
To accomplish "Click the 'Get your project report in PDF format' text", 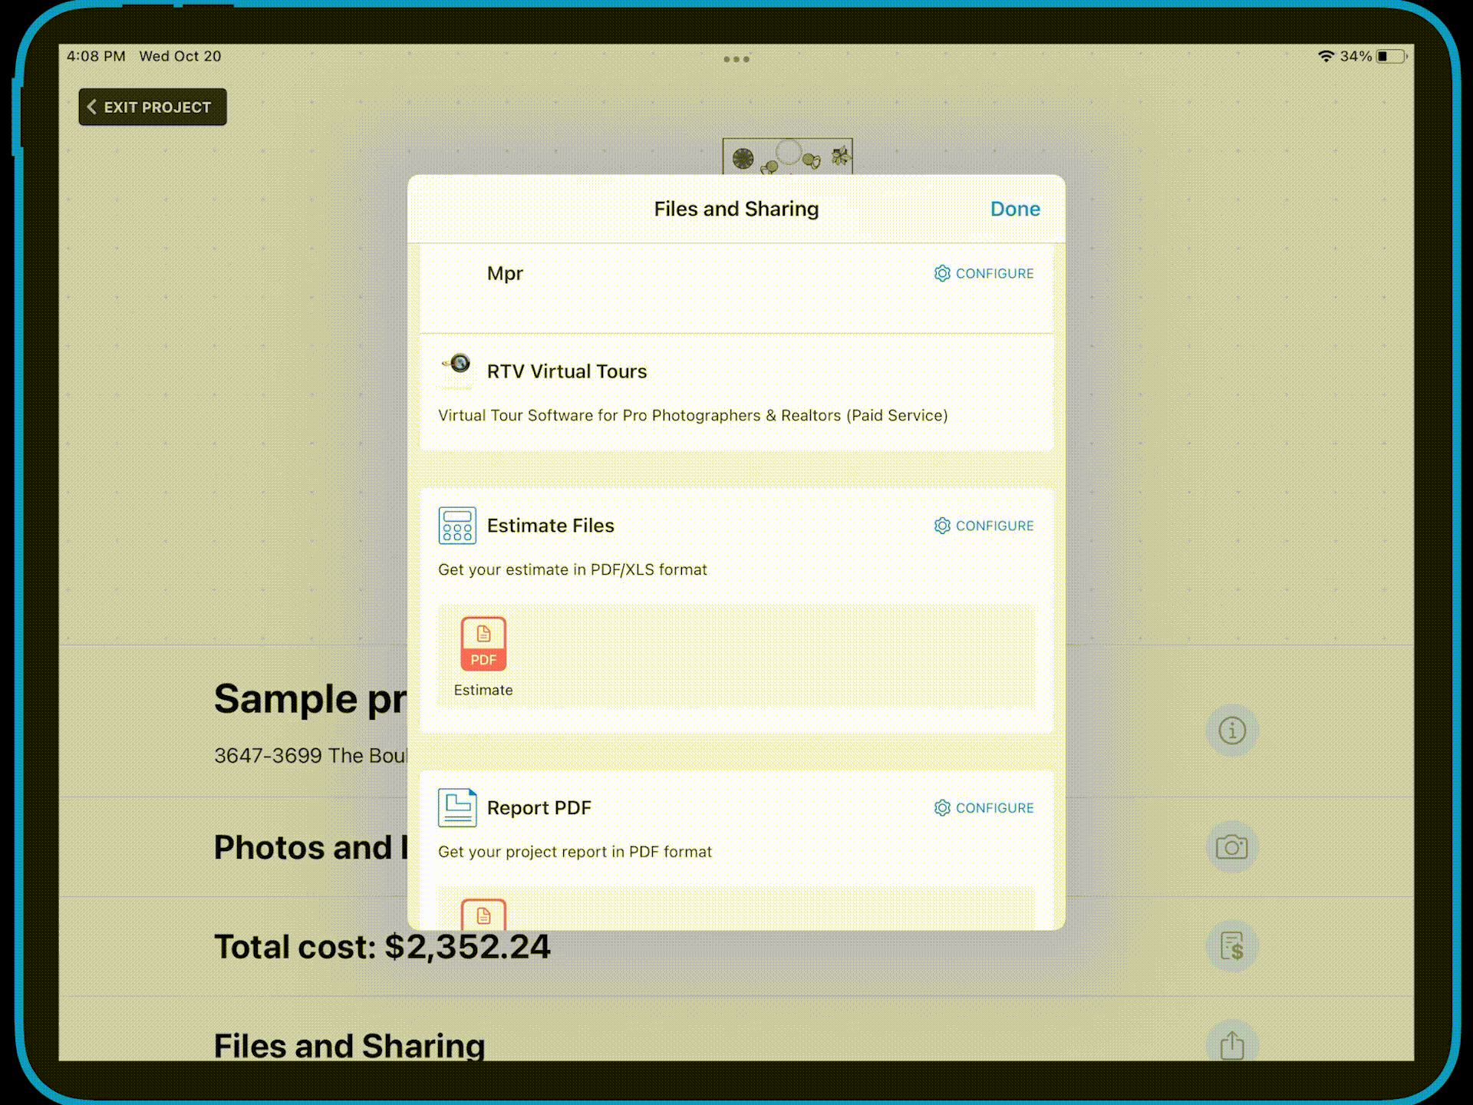I will [x=575, y=852].
